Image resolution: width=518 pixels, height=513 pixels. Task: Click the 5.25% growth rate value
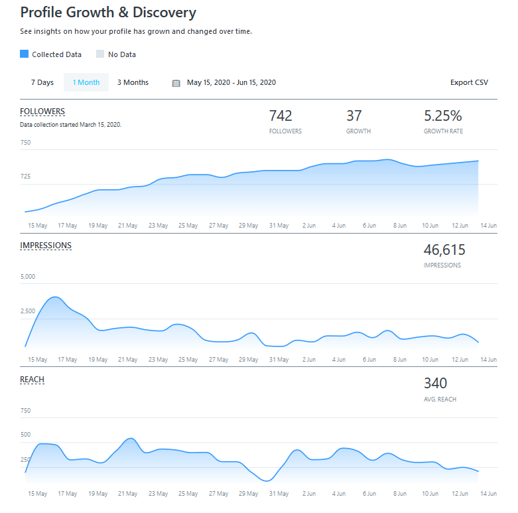pyautogui.click(x=442, y=116)
